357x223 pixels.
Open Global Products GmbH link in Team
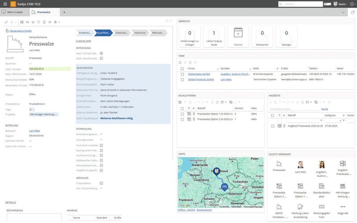click(201, 80)
